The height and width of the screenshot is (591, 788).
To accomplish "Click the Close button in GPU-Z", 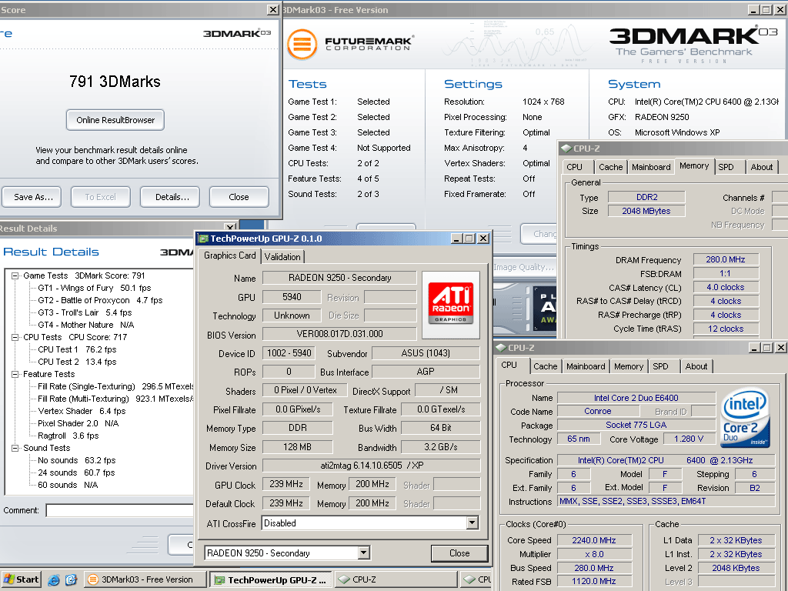I will [x=459, y=553].
